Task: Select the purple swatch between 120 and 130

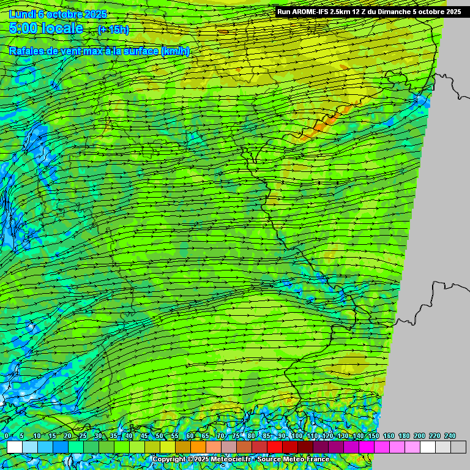Action: click(x=335, y=447)
